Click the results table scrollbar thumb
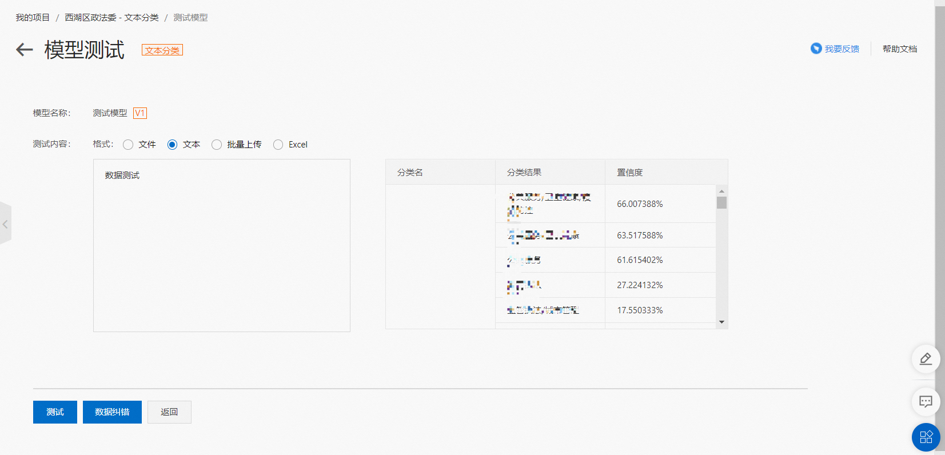This screenshot has width=945, height=455. (x=721, y=203)
